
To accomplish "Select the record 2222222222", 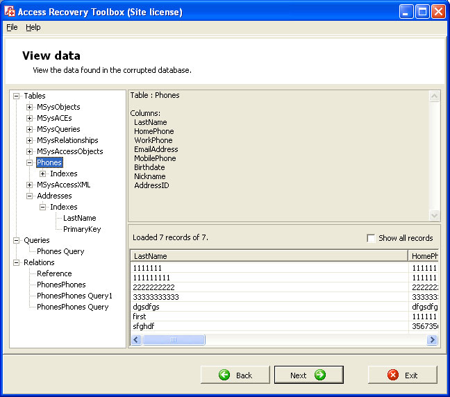I will (269, 287).
